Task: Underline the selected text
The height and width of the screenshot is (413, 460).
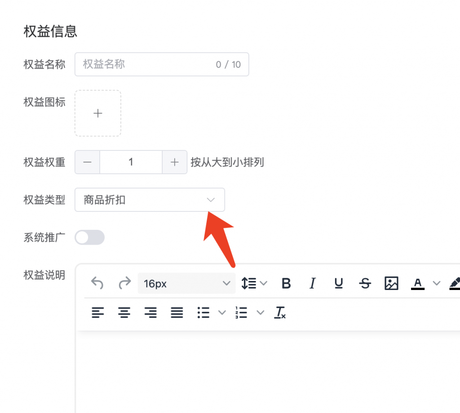Action: [339, 283]
